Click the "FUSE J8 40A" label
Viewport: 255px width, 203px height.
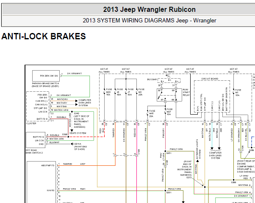[120, 92]
